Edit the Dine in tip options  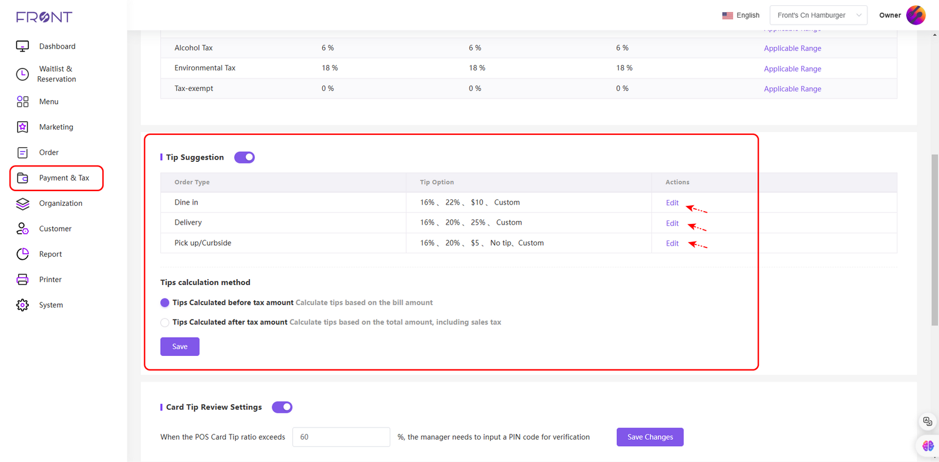[x=672, y=203]
